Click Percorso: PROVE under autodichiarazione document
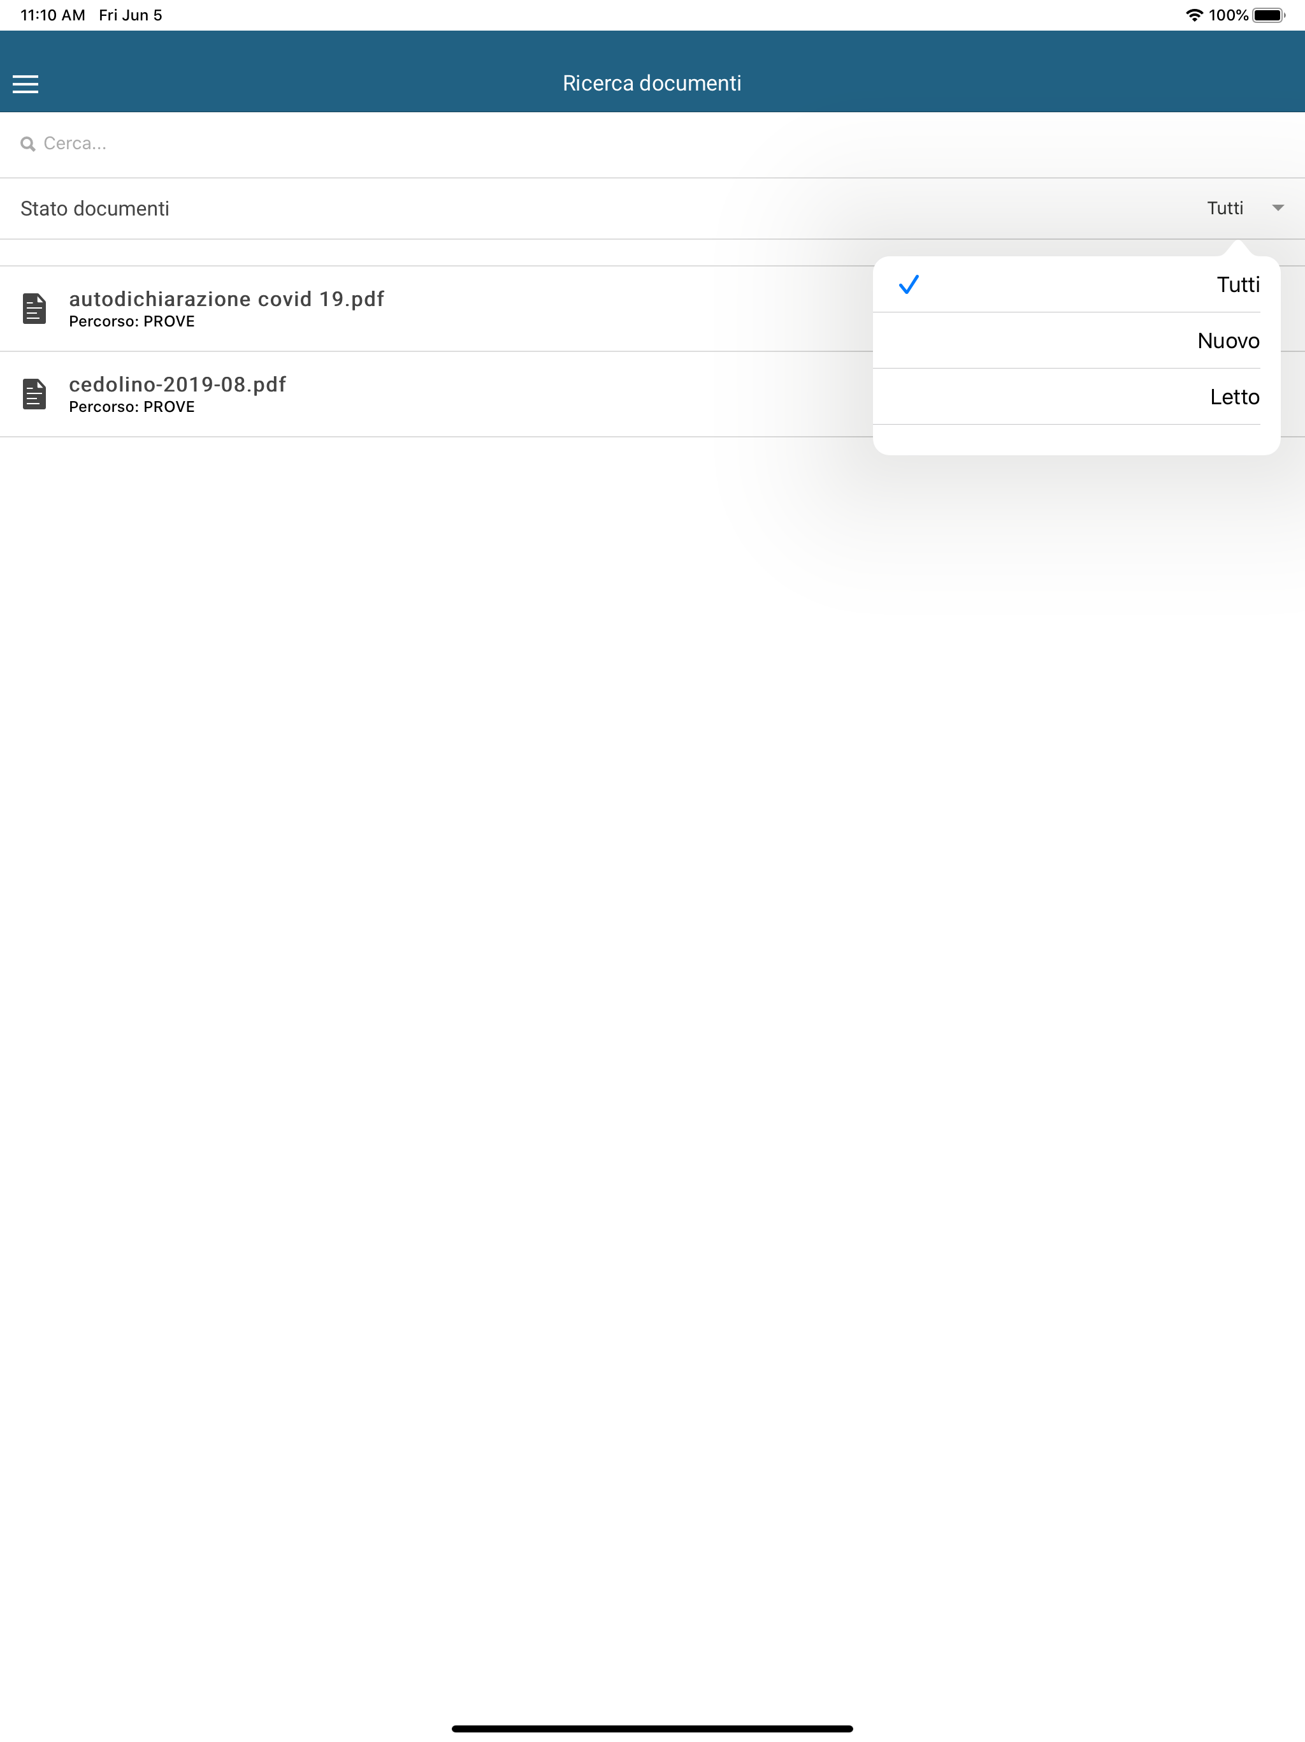This screenshot has height=1742, width=1305. [131, 321]
